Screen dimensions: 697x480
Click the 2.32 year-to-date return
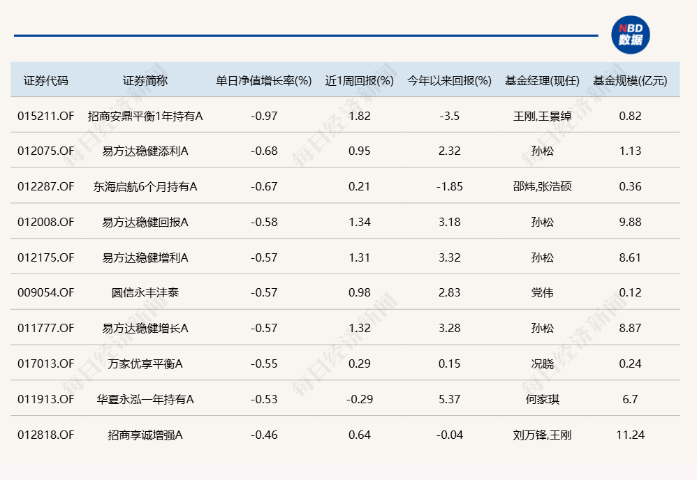point(449,151)
